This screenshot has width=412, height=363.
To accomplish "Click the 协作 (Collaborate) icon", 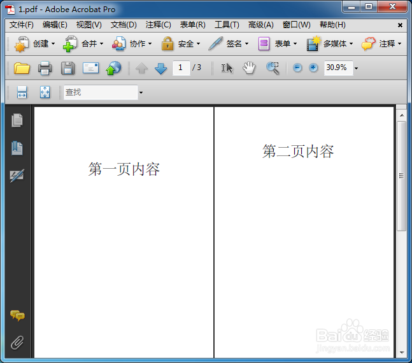I will click(x=119, y=44).
